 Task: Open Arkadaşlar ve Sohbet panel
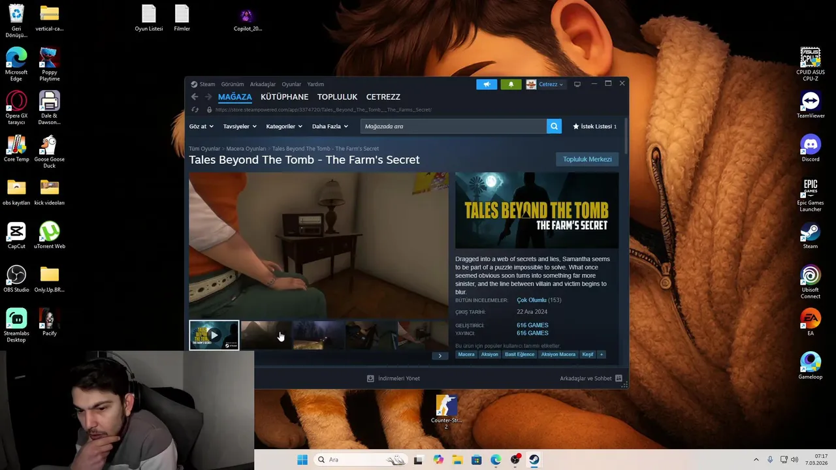pos(590,379)
